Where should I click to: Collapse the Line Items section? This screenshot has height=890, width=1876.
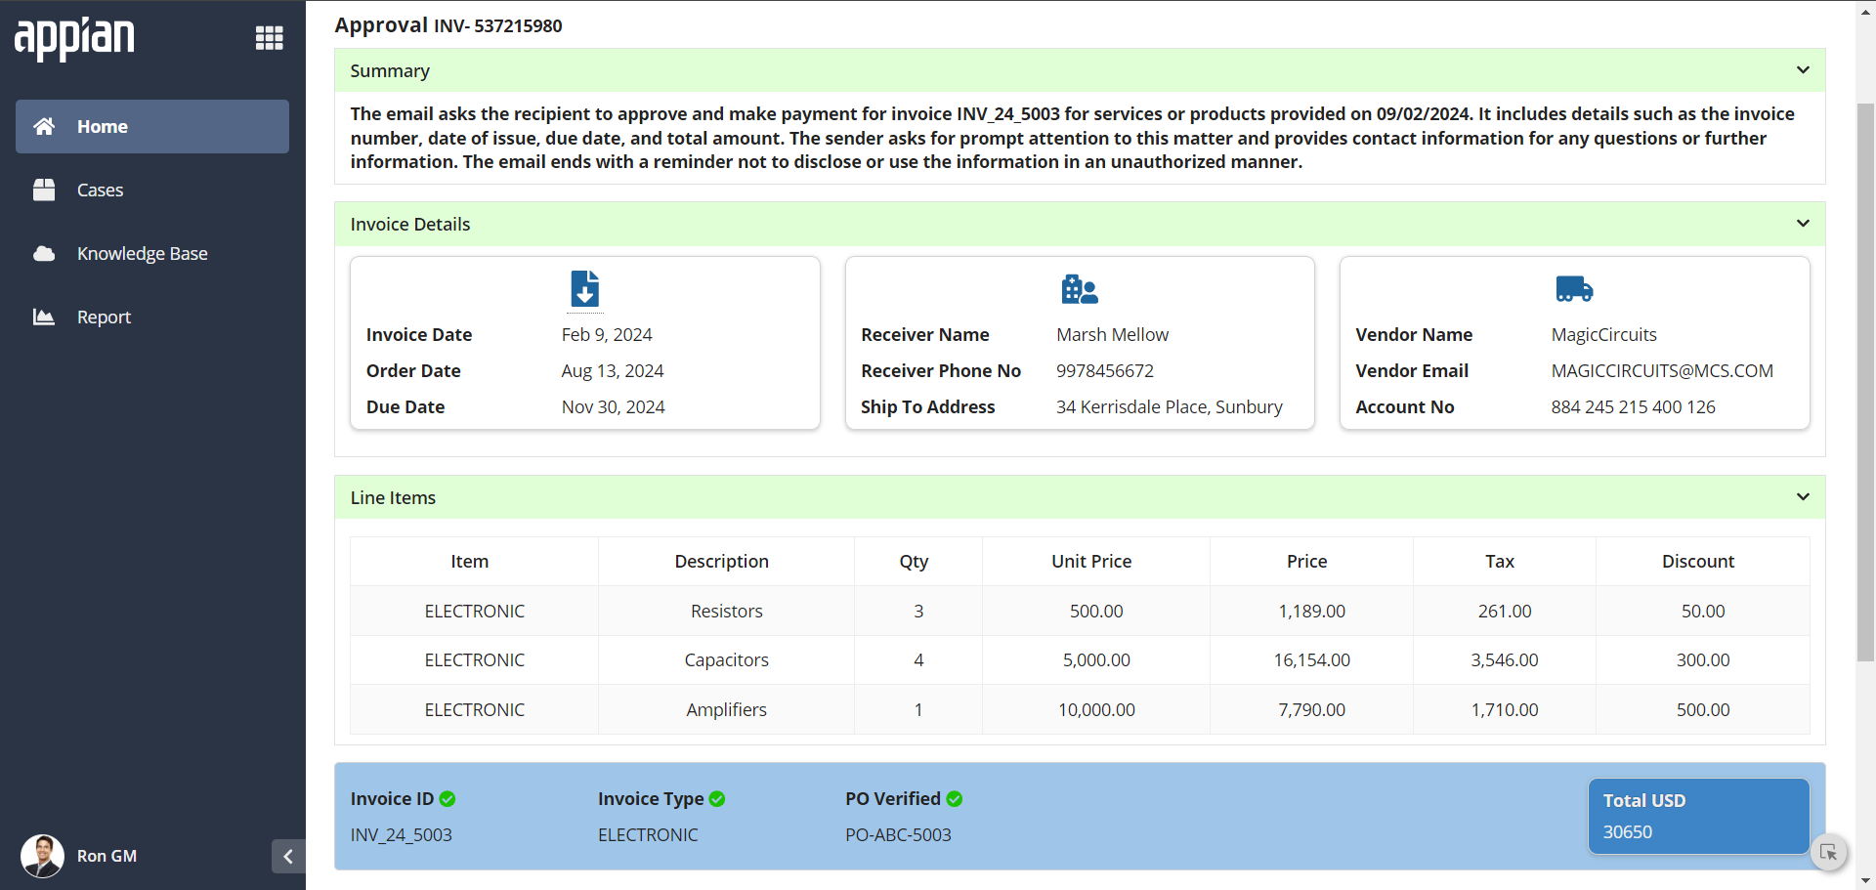[x=1803, y=497]
